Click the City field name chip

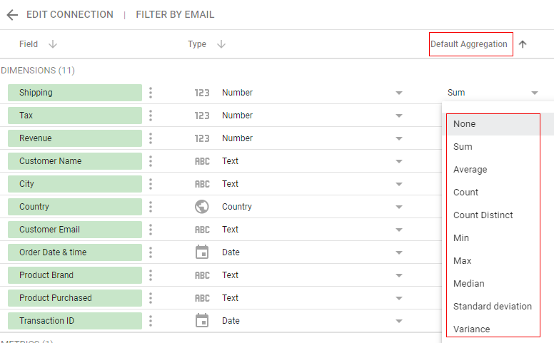coord(75,184)
